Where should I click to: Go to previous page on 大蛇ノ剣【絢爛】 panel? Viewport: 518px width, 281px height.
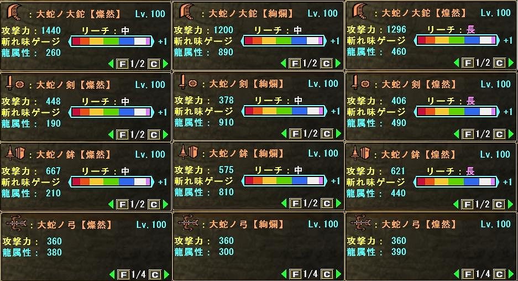tap(284, 133)
